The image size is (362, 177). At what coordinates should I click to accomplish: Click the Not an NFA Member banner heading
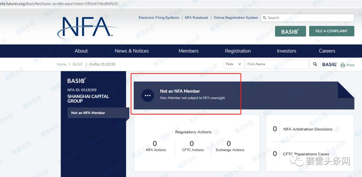point(180,91)
